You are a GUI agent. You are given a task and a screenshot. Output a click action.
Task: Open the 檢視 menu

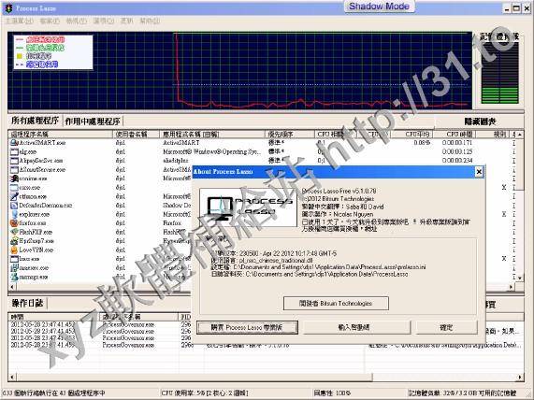click(x=77, y=21)
